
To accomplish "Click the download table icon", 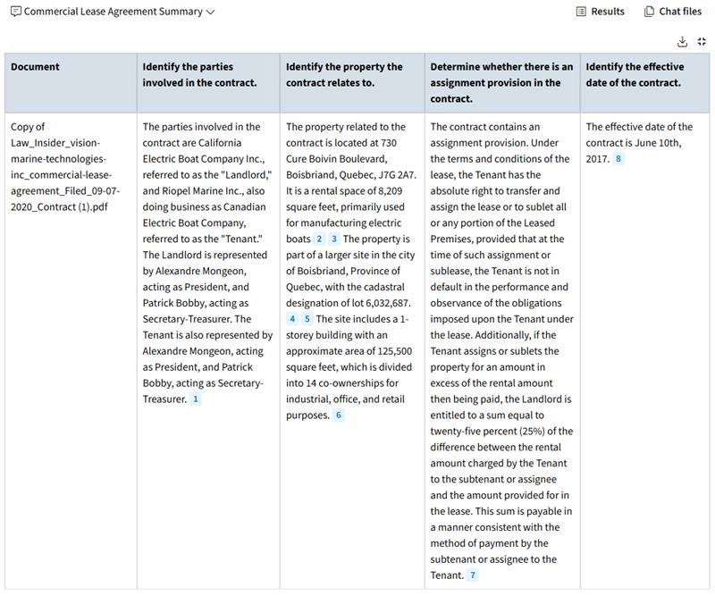I will click(683, 41).
